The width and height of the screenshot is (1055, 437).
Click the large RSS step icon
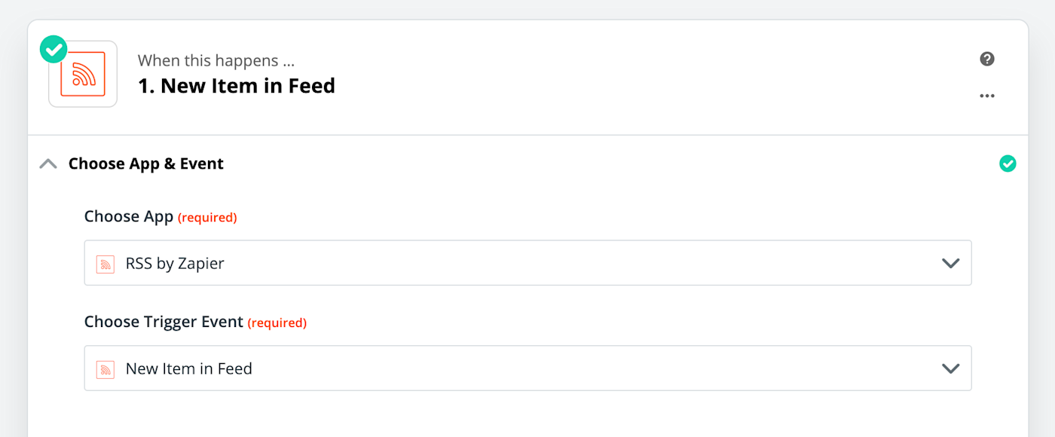click(x=83, y=74)
